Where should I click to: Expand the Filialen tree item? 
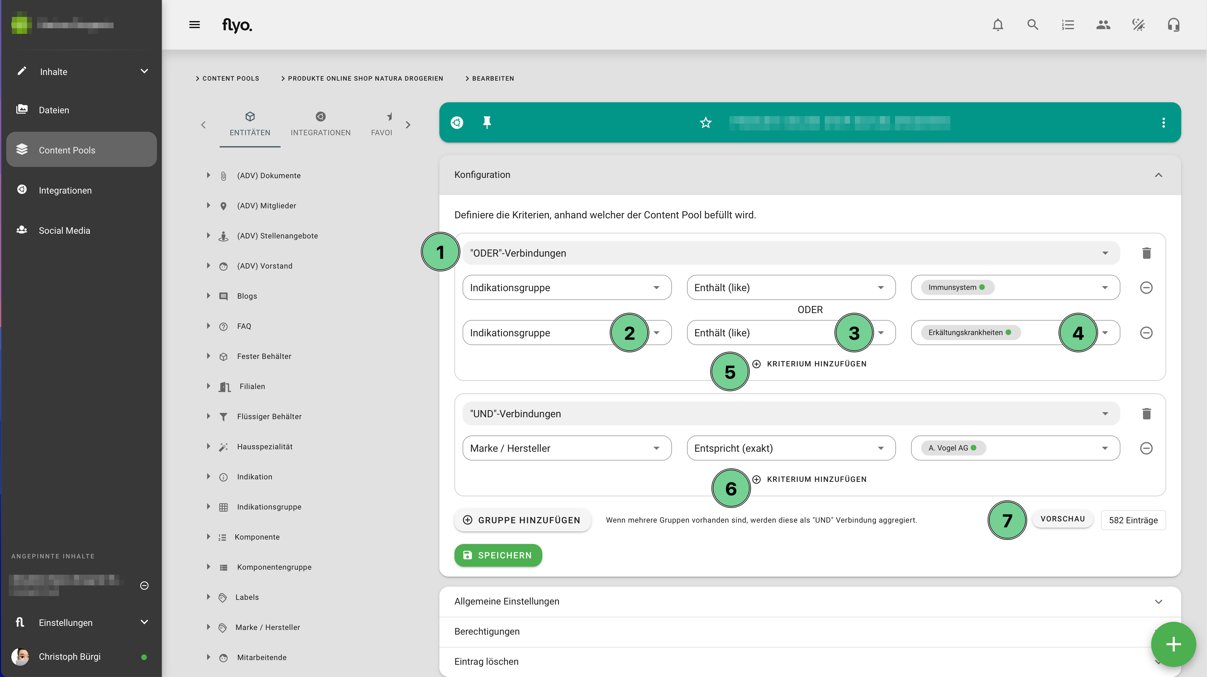(x=208, y=386)
